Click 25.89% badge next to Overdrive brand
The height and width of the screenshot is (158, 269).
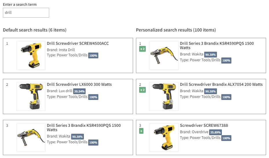point(216,132)
